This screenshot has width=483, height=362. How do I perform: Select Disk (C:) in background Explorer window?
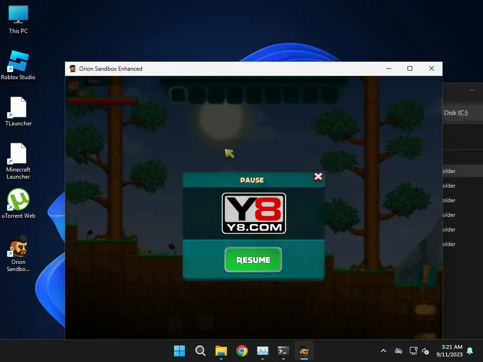[x=456, y=113]
